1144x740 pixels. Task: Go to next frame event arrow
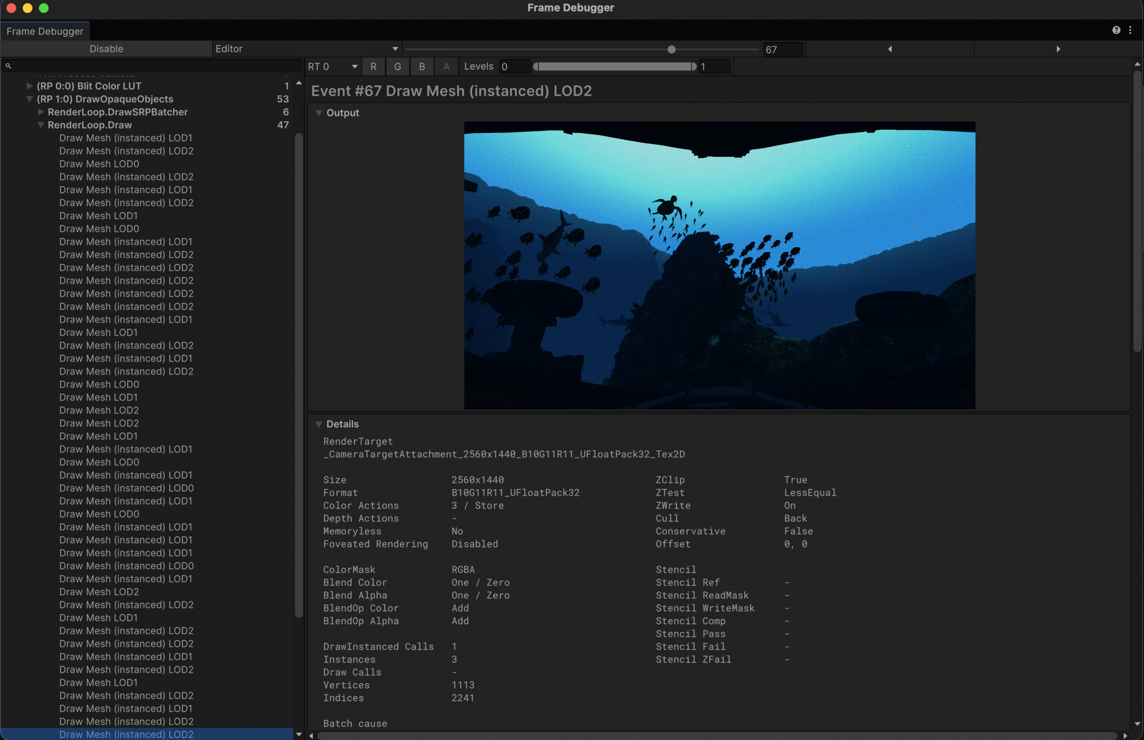pos(1058,49)
